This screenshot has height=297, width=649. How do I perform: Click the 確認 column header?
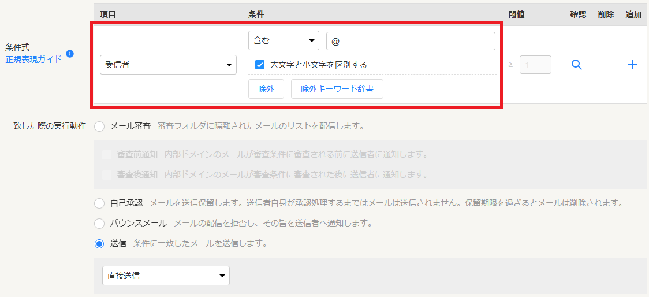tap(578, 14)
